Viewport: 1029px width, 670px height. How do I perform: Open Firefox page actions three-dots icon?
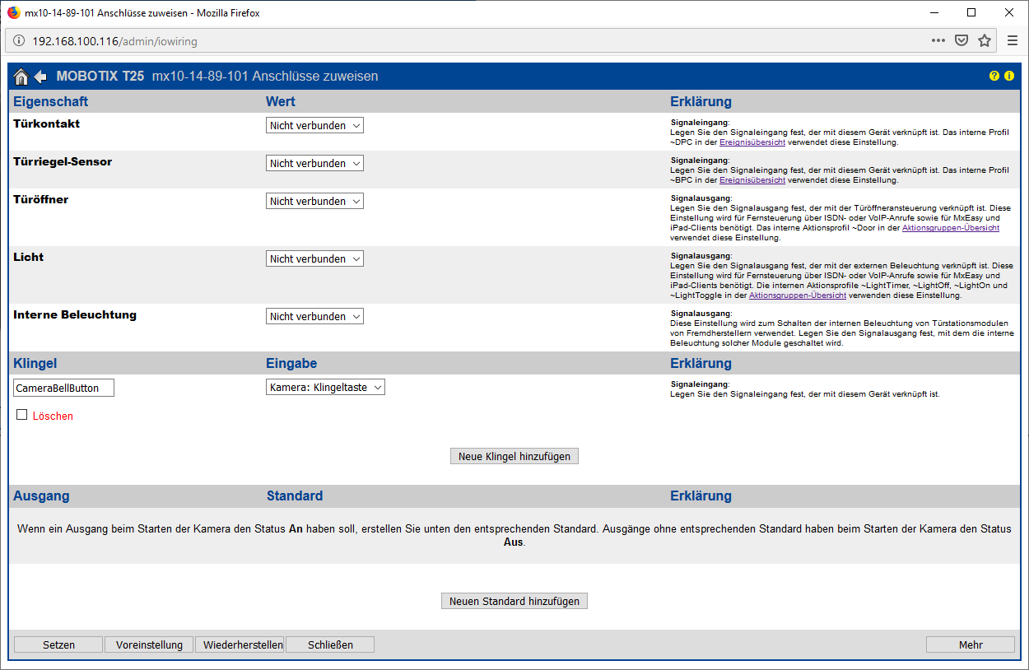tap(938, 40)
